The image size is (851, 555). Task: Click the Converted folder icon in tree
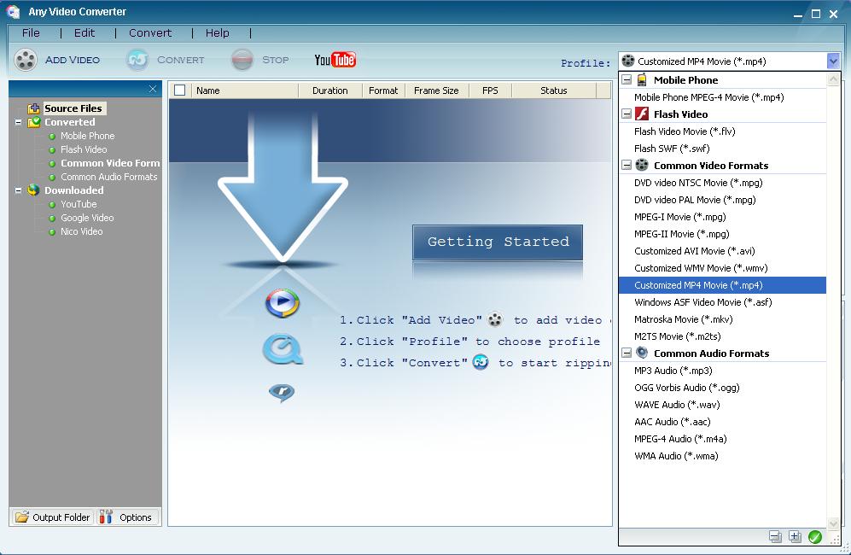point(33,121)
